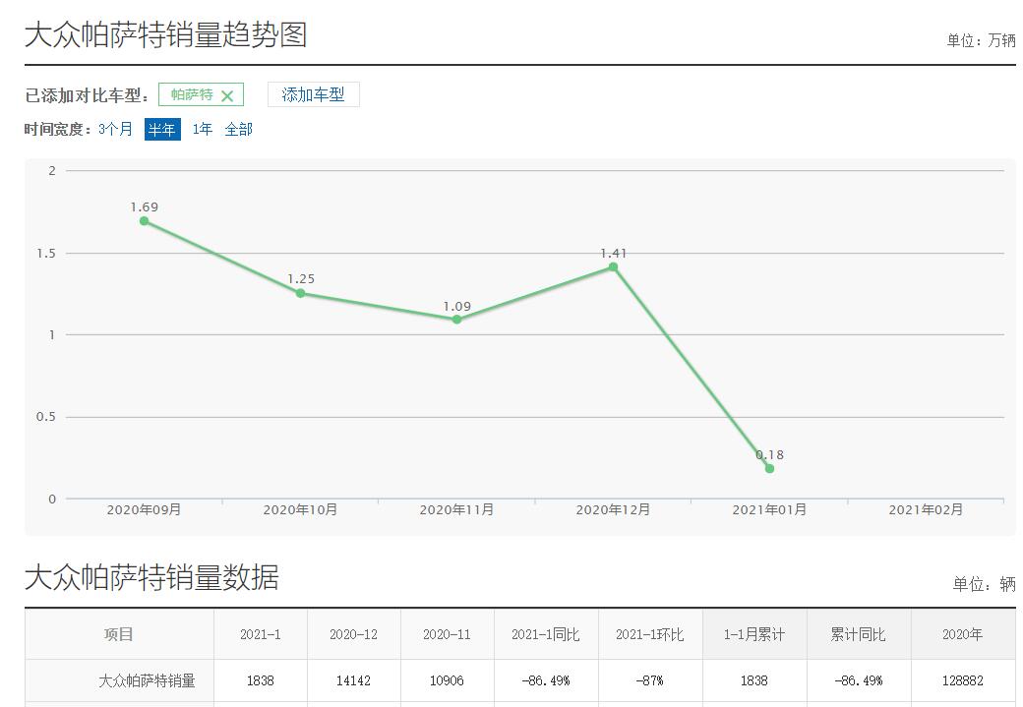Viewport: 1023px width, 707px height.
Task: Click the 1.25 data point for 2020年10月
Action: pyautogui.click(x=300, y=293)
